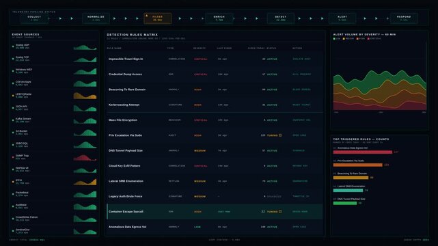Screen dimensions: 438x246
Task: Click the yellow status dot beside IPFIX
Action: pos(13,182)
